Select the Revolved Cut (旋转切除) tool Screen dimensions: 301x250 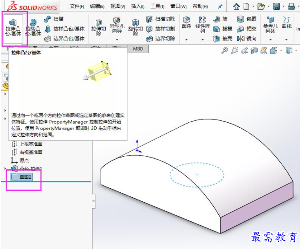[x=135, y=28]
